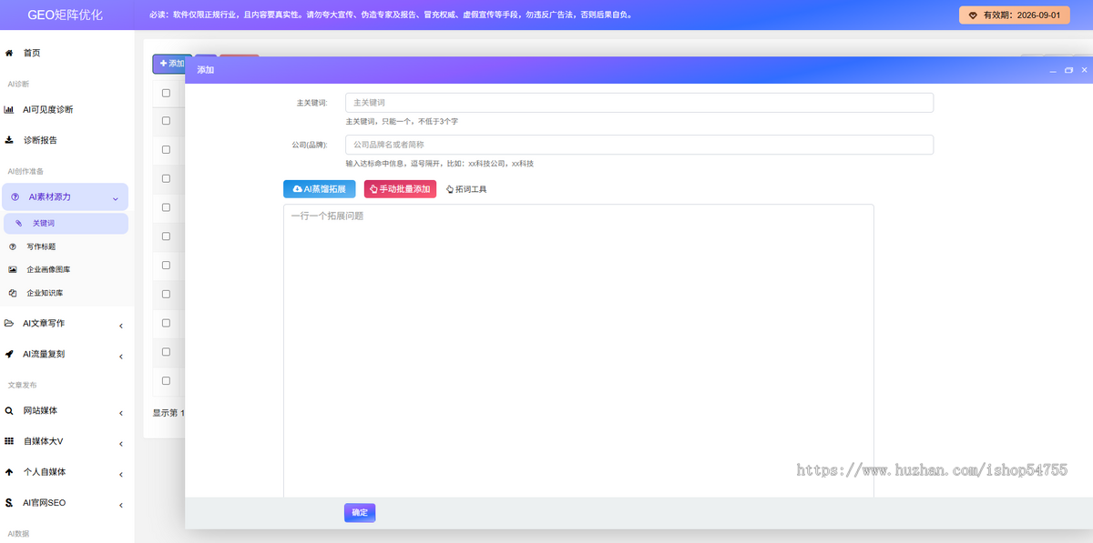This screenshot has width=1093, height=543.
Task: Click the copy icon beside 企业知识库
Action: [x=13, y=293]
